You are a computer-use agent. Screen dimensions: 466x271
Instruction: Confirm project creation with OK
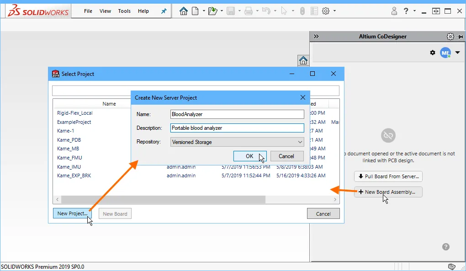pos(249,156)
